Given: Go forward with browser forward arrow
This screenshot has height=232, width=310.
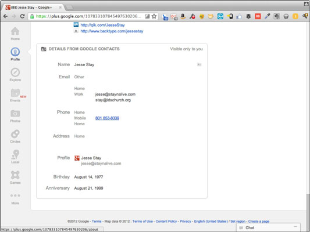Looking at the screenshot, I should (x=14, y=16).
